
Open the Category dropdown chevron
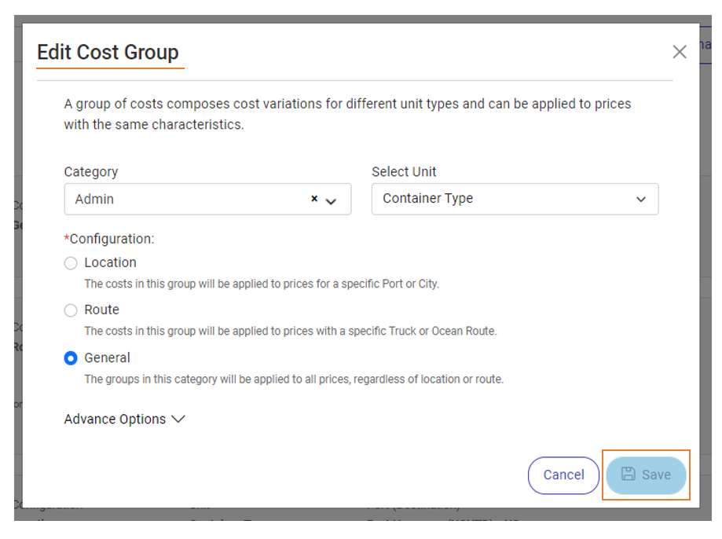tap(331, 201)
